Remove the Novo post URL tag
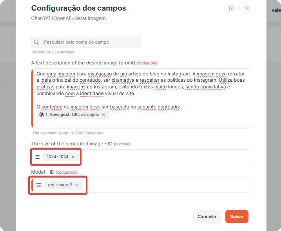Viewport: 281px width, 231px height. pyautogui.click(x=103, y=115)
